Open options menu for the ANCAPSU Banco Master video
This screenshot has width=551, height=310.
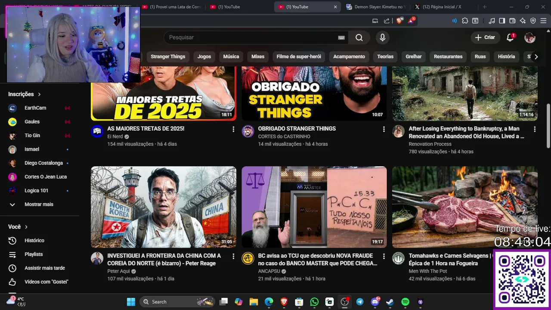tap(384, 256)
